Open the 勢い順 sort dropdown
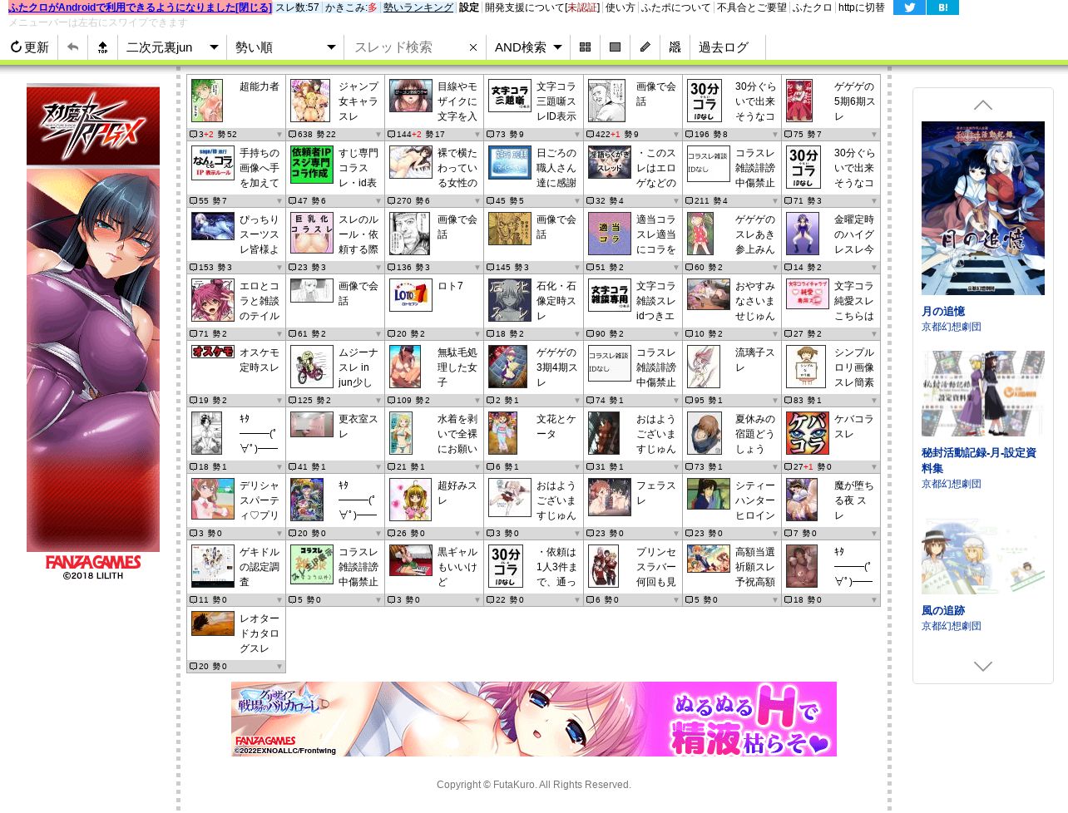This screenshot has width=1068, height=813. (285, 47)
